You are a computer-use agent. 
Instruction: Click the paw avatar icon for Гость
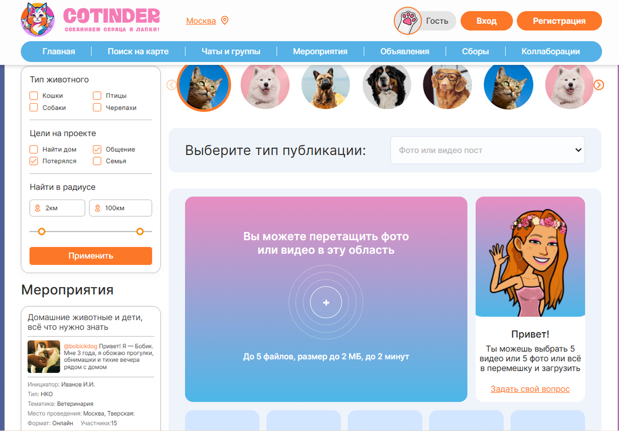[408, 21]
